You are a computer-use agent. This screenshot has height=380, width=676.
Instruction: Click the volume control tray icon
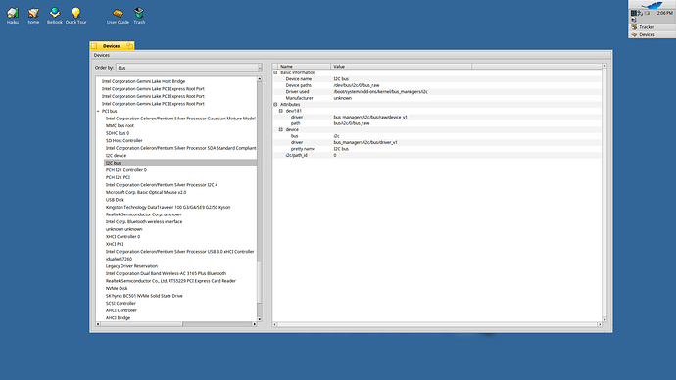point(633,20)
